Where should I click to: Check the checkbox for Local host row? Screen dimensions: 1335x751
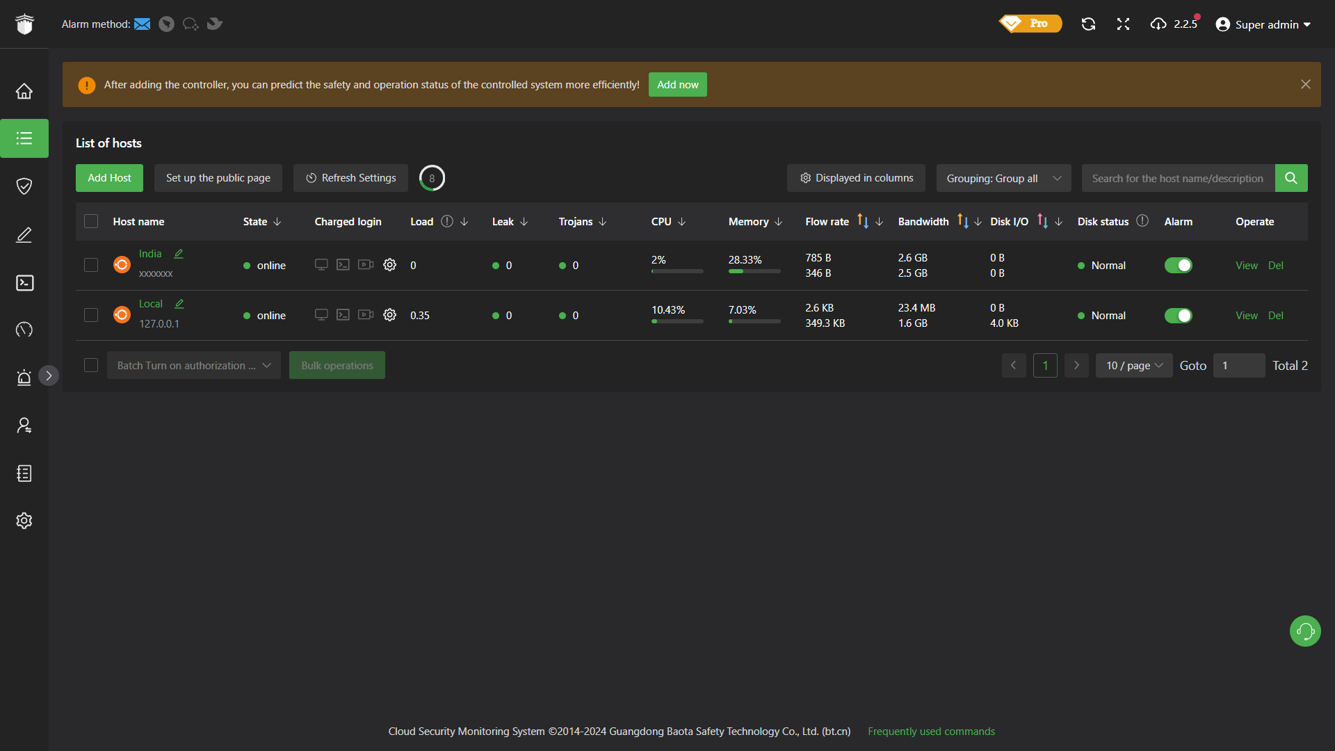point(91,315)
